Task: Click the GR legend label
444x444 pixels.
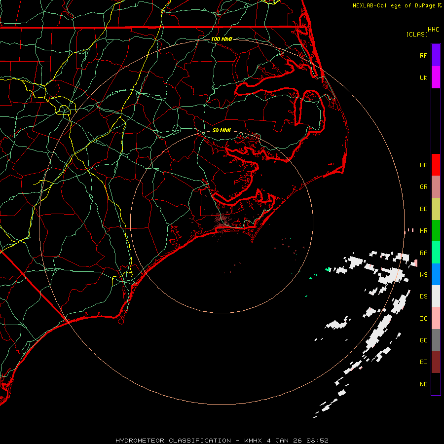Action: tap(423, 187)
